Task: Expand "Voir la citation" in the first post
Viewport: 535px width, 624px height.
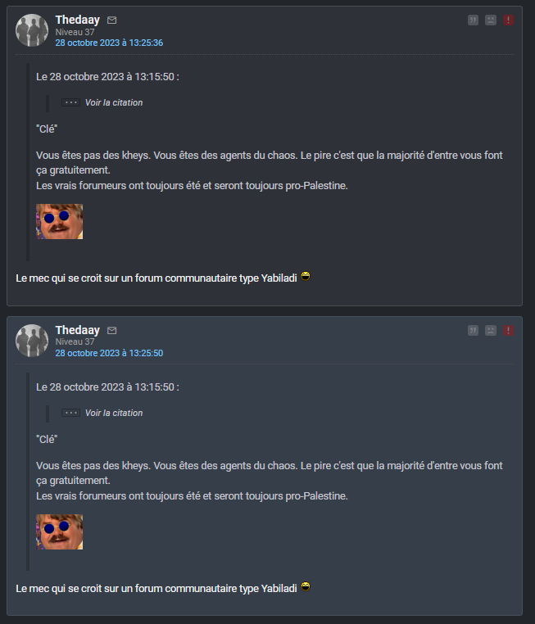Action: [x=113, y=102]
